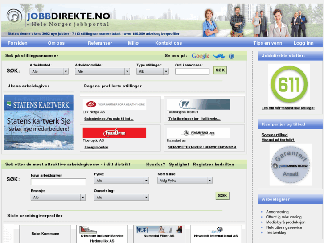Click the green 611 circle badge
Viewport: 324px width, 243px height.
[x=289, y=84]
